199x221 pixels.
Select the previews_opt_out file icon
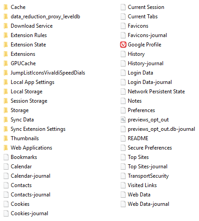(123, 120)
